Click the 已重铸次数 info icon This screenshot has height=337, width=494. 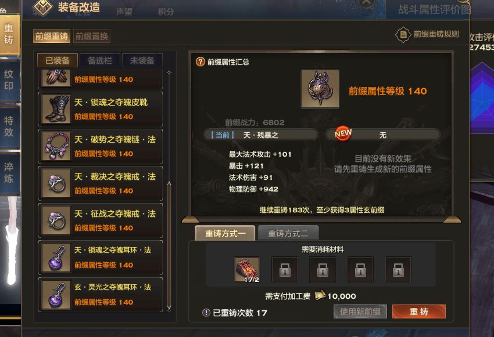click(206, 313)
